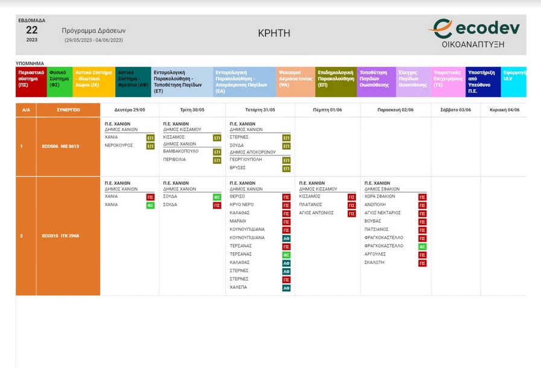Click the ecodev logo

coord(473,33)
